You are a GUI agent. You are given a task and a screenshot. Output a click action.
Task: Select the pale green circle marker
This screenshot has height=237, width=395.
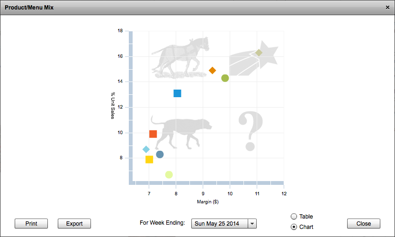(169, 174)
